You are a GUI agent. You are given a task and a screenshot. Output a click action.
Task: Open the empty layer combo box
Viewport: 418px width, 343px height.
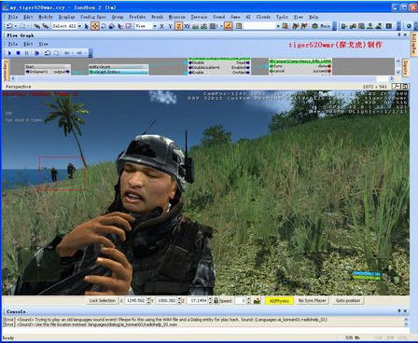click(262, 26)
